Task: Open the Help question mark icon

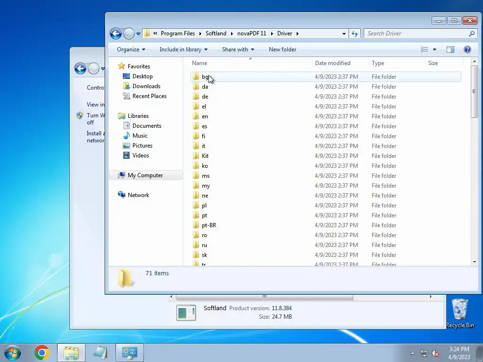Action: [467, 49]
